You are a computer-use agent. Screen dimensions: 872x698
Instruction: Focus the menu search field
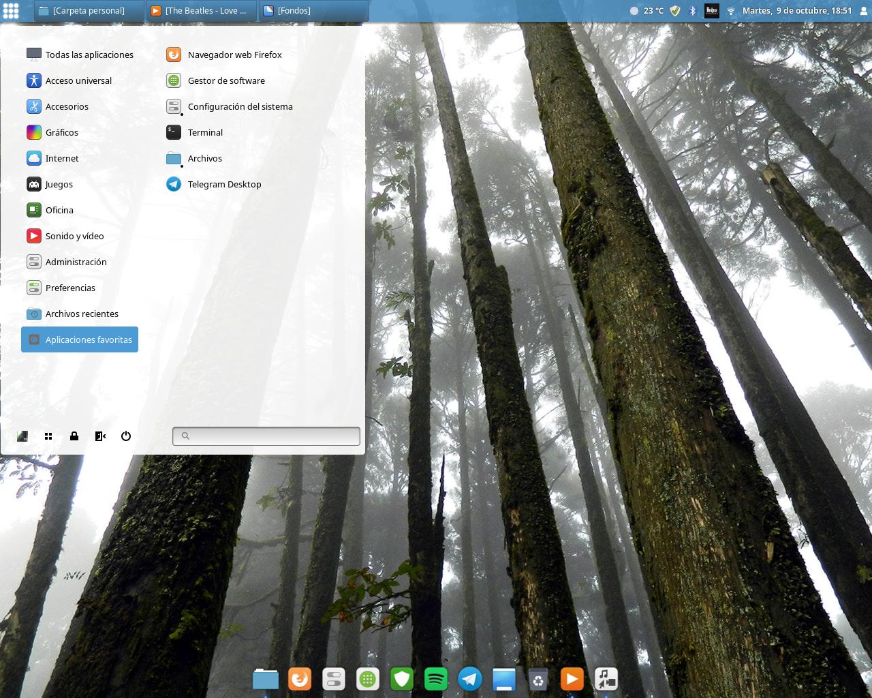click(x=266, y=436)
